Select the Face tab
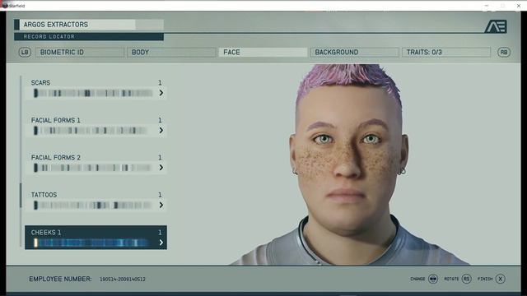 [263, 53]
